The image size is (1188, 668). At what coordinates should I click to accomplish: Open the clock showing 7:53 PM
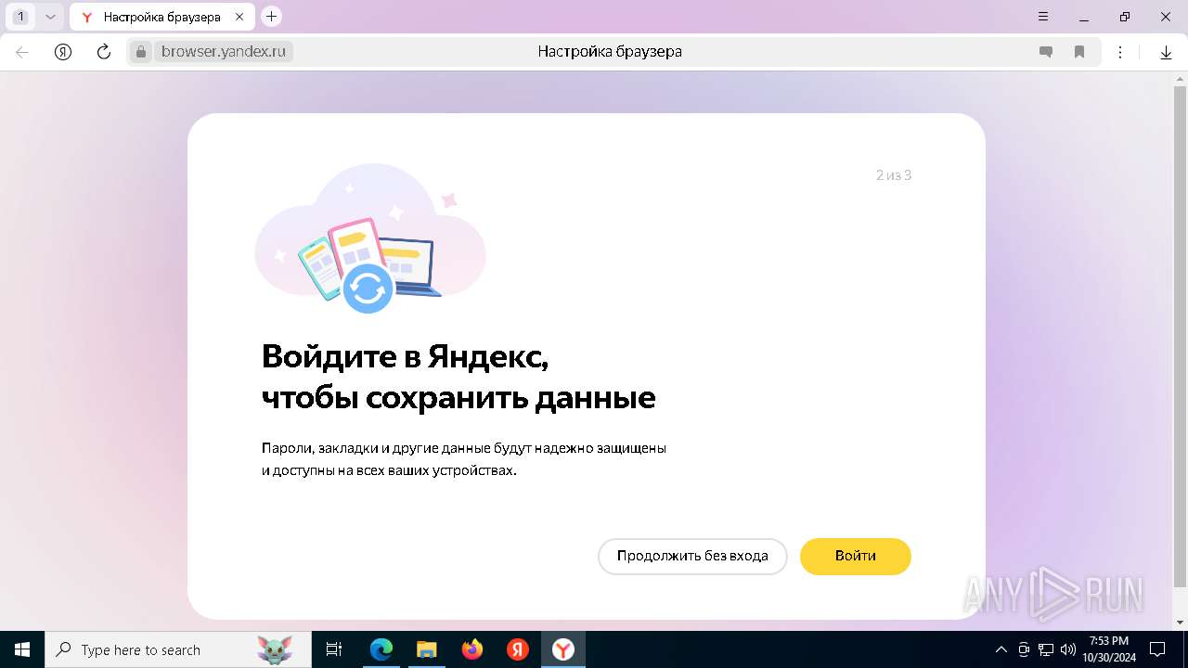pos(1109,649)
